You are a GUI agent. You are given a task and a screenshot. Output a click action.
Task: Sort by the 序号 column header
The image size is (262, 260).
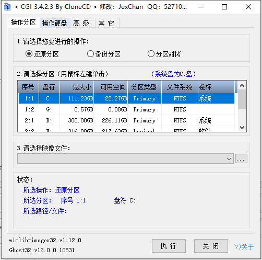pyautogui.click(x=28, y=87)
